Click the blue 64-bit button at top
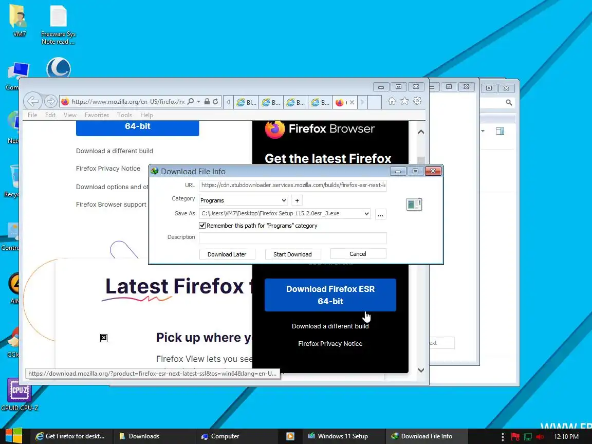The image size is (592, 444). pos(137,127)
